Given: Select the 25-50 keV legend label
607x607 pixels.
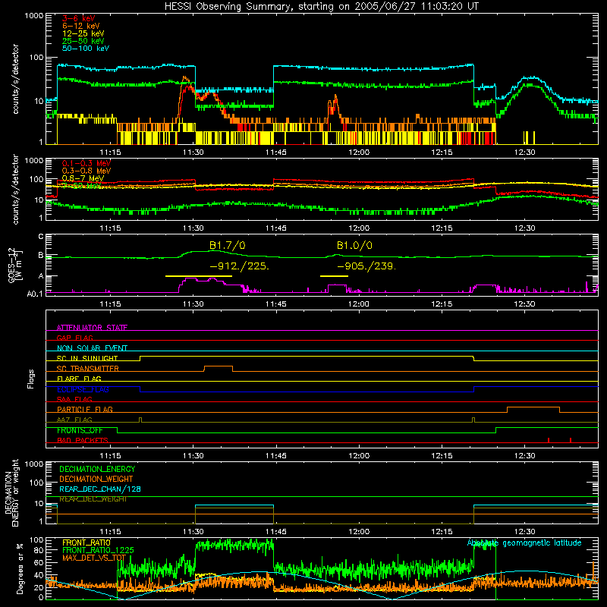Looking at the screenshot, I should tap(83, 41).
